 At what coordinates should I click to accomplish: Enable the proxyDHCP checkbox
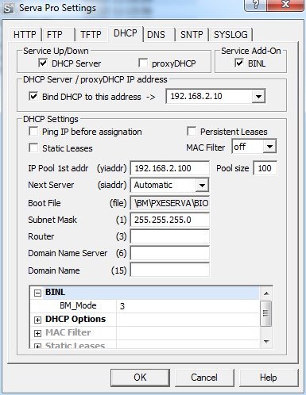point(143,63)
